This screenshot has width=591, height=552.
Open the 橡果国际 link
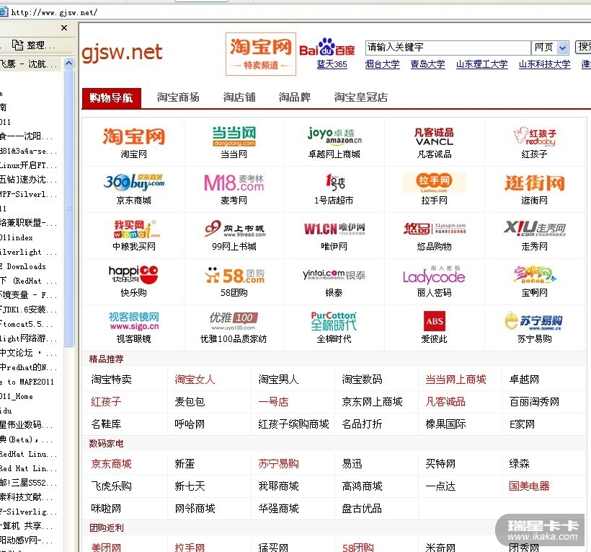[x=445, y=424]
